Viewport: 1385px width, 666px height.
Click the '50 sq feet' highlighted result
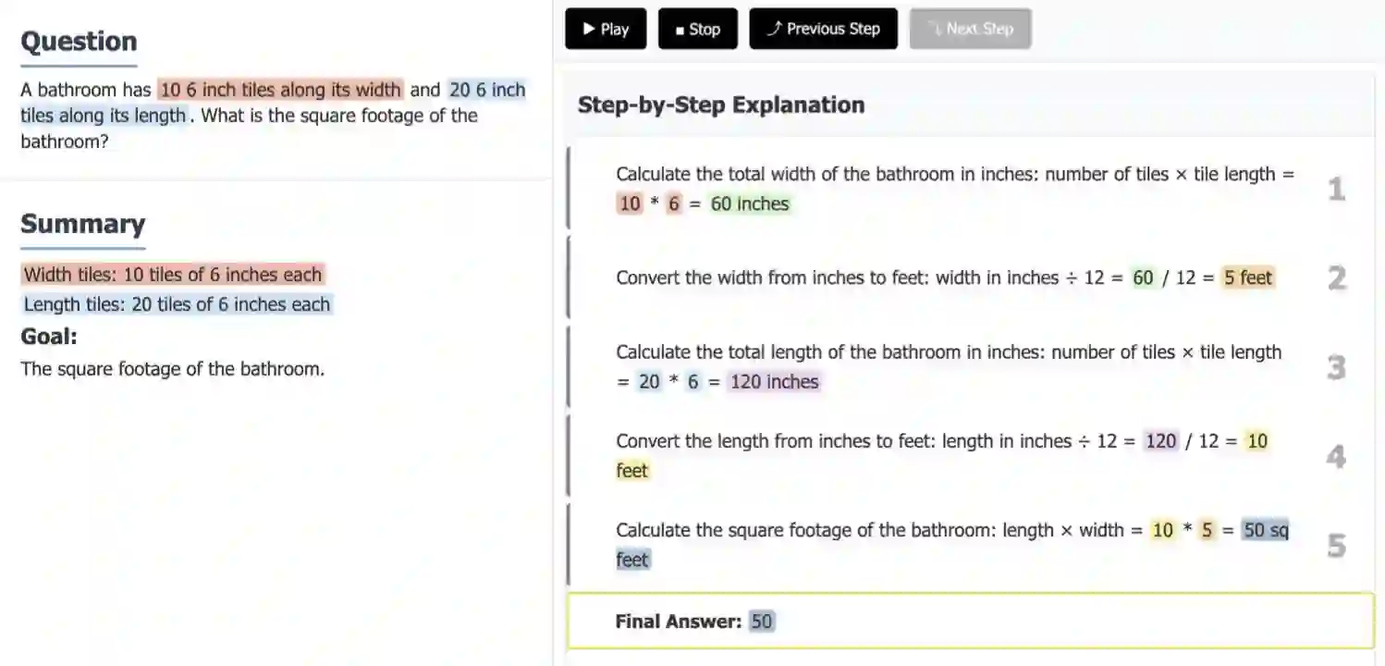[x=1264, y=530]
